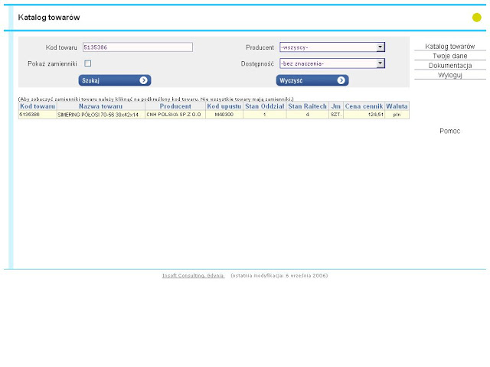
Task: Focus the Kod towaru input field
Action: click(136, 47)
